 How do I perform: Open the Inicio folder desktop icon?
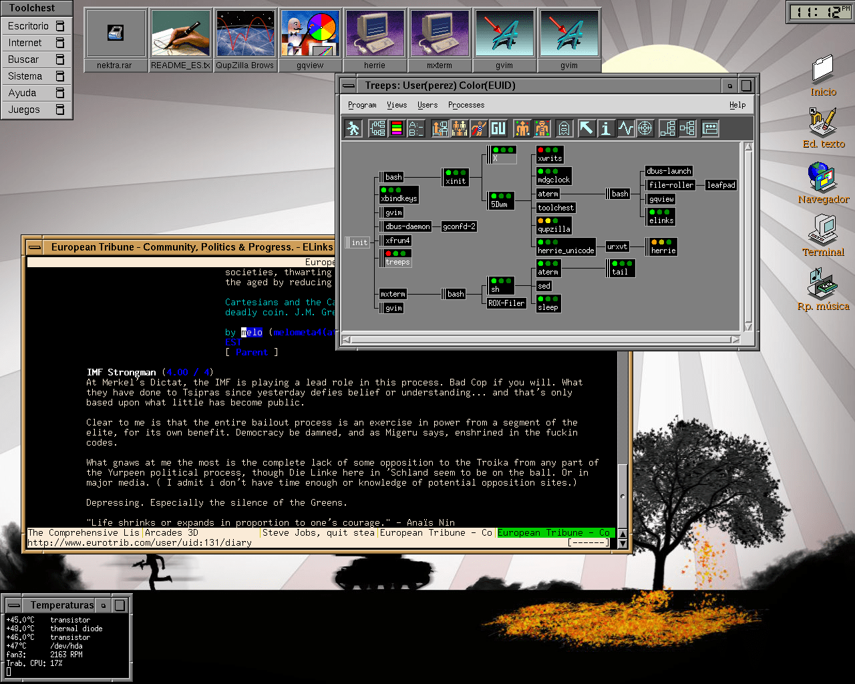coord(823,75)
